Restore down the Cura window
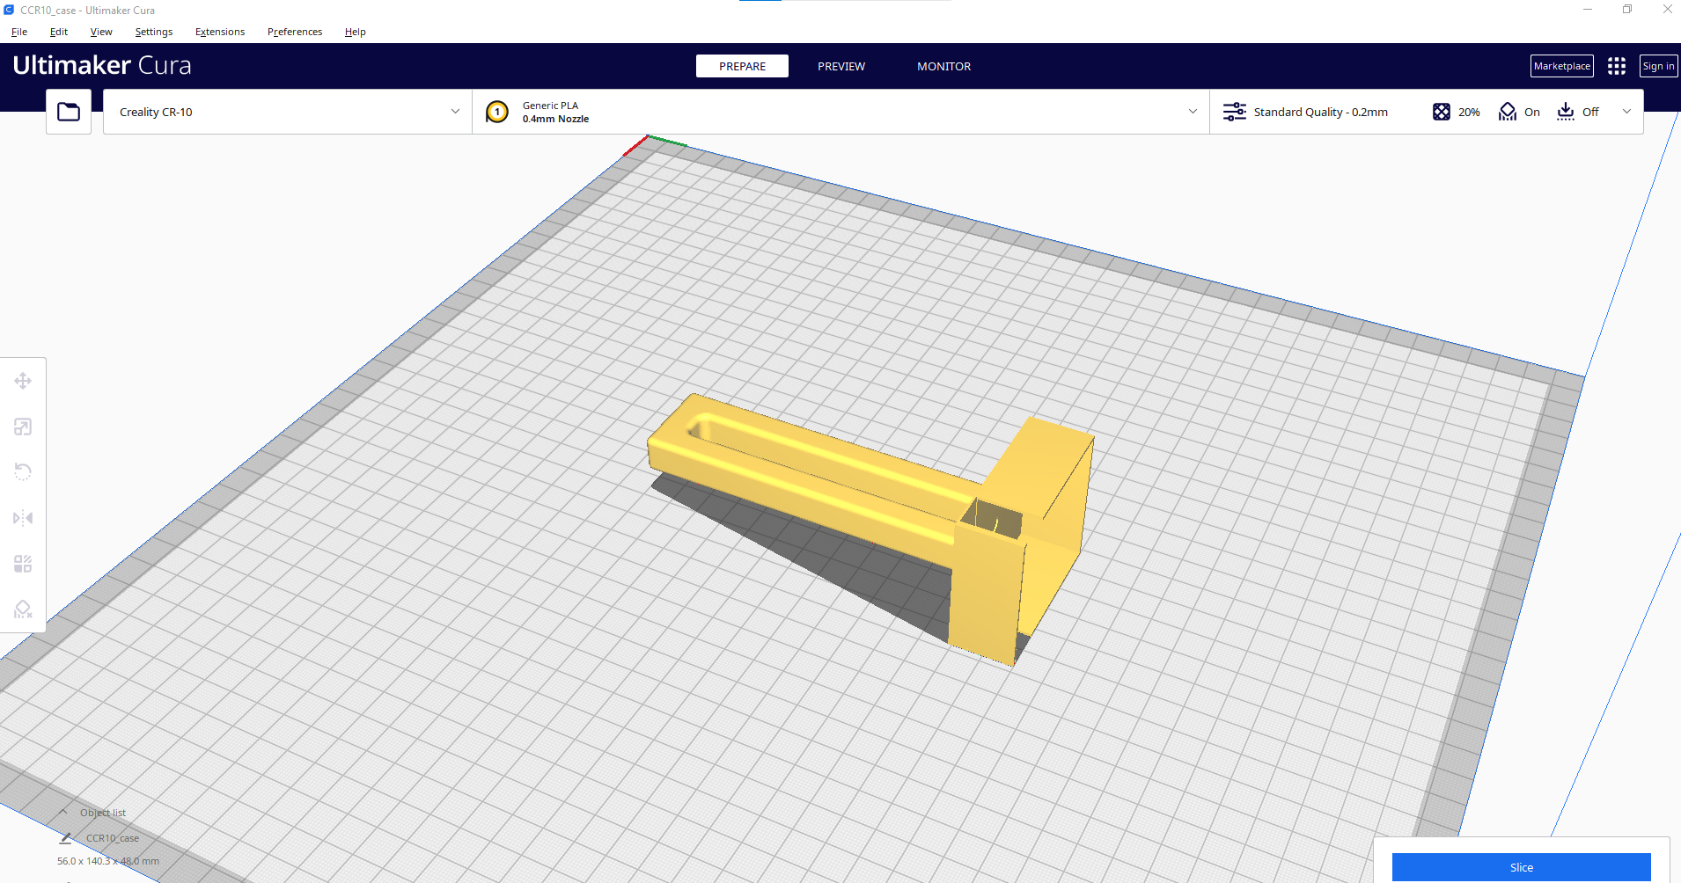 [x=1627, y=10]
